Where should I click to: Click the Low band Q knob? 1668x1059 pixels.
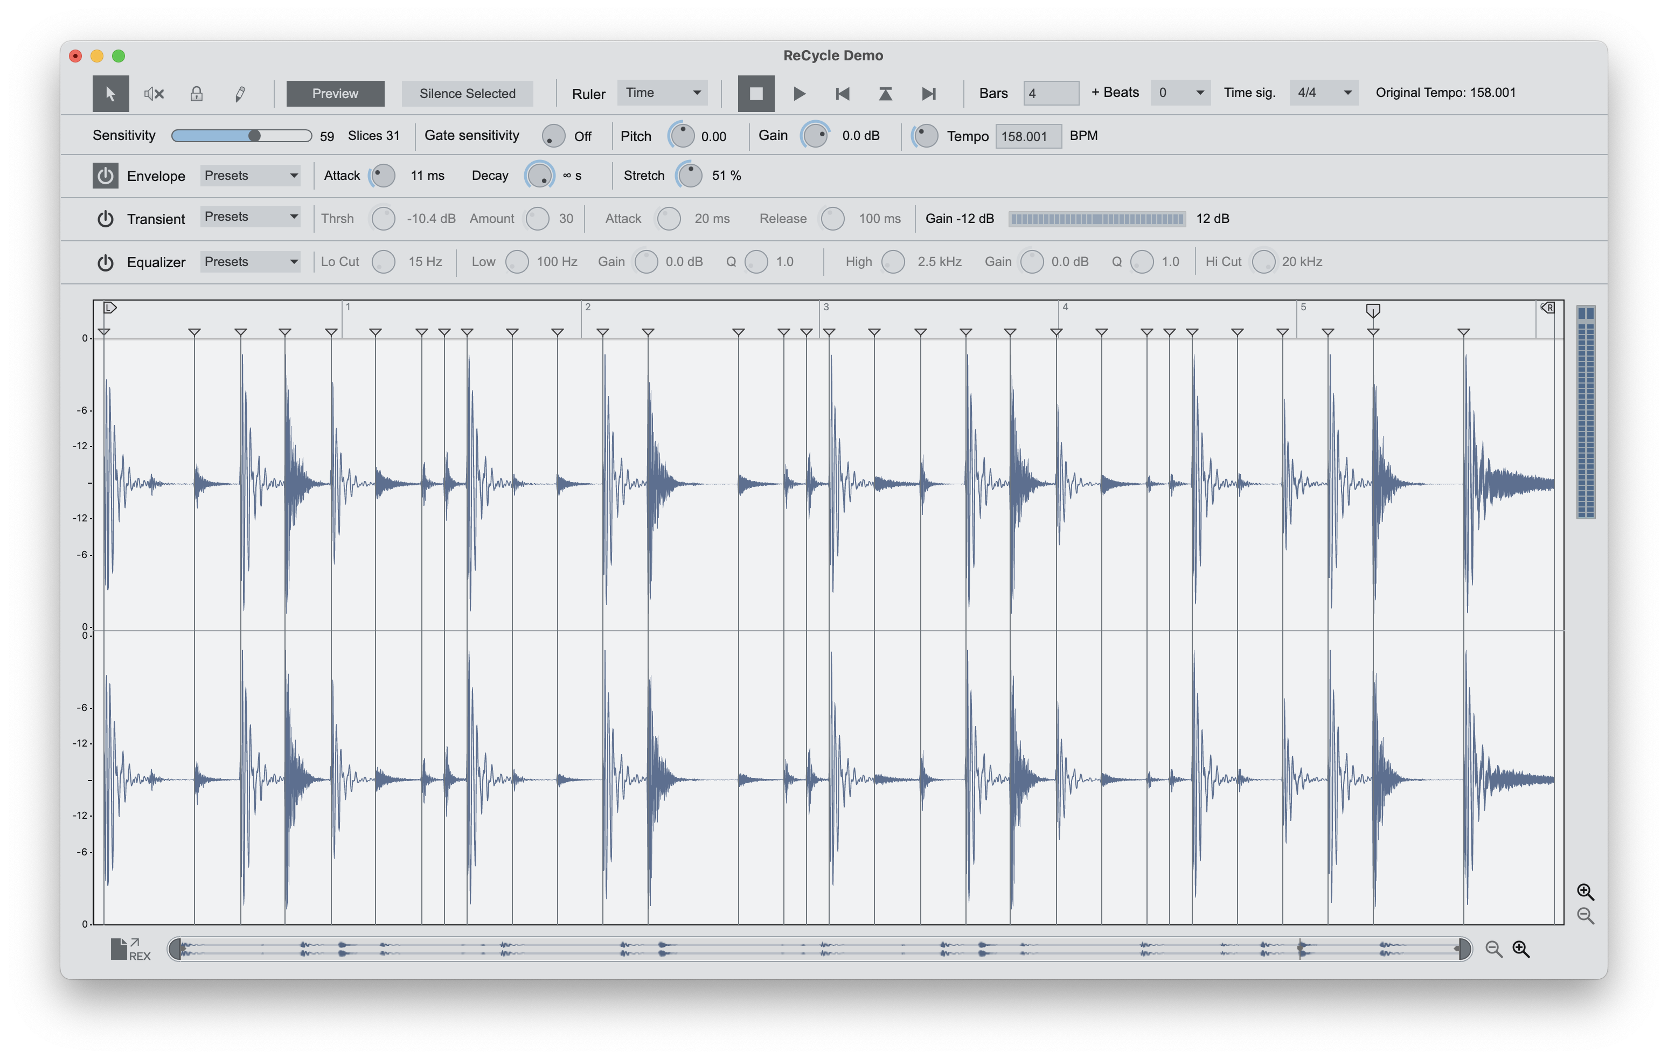(x=756, y=262)
